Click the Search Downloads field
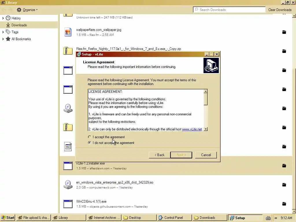Screen dimensions: 296x222 pos(229,10)
